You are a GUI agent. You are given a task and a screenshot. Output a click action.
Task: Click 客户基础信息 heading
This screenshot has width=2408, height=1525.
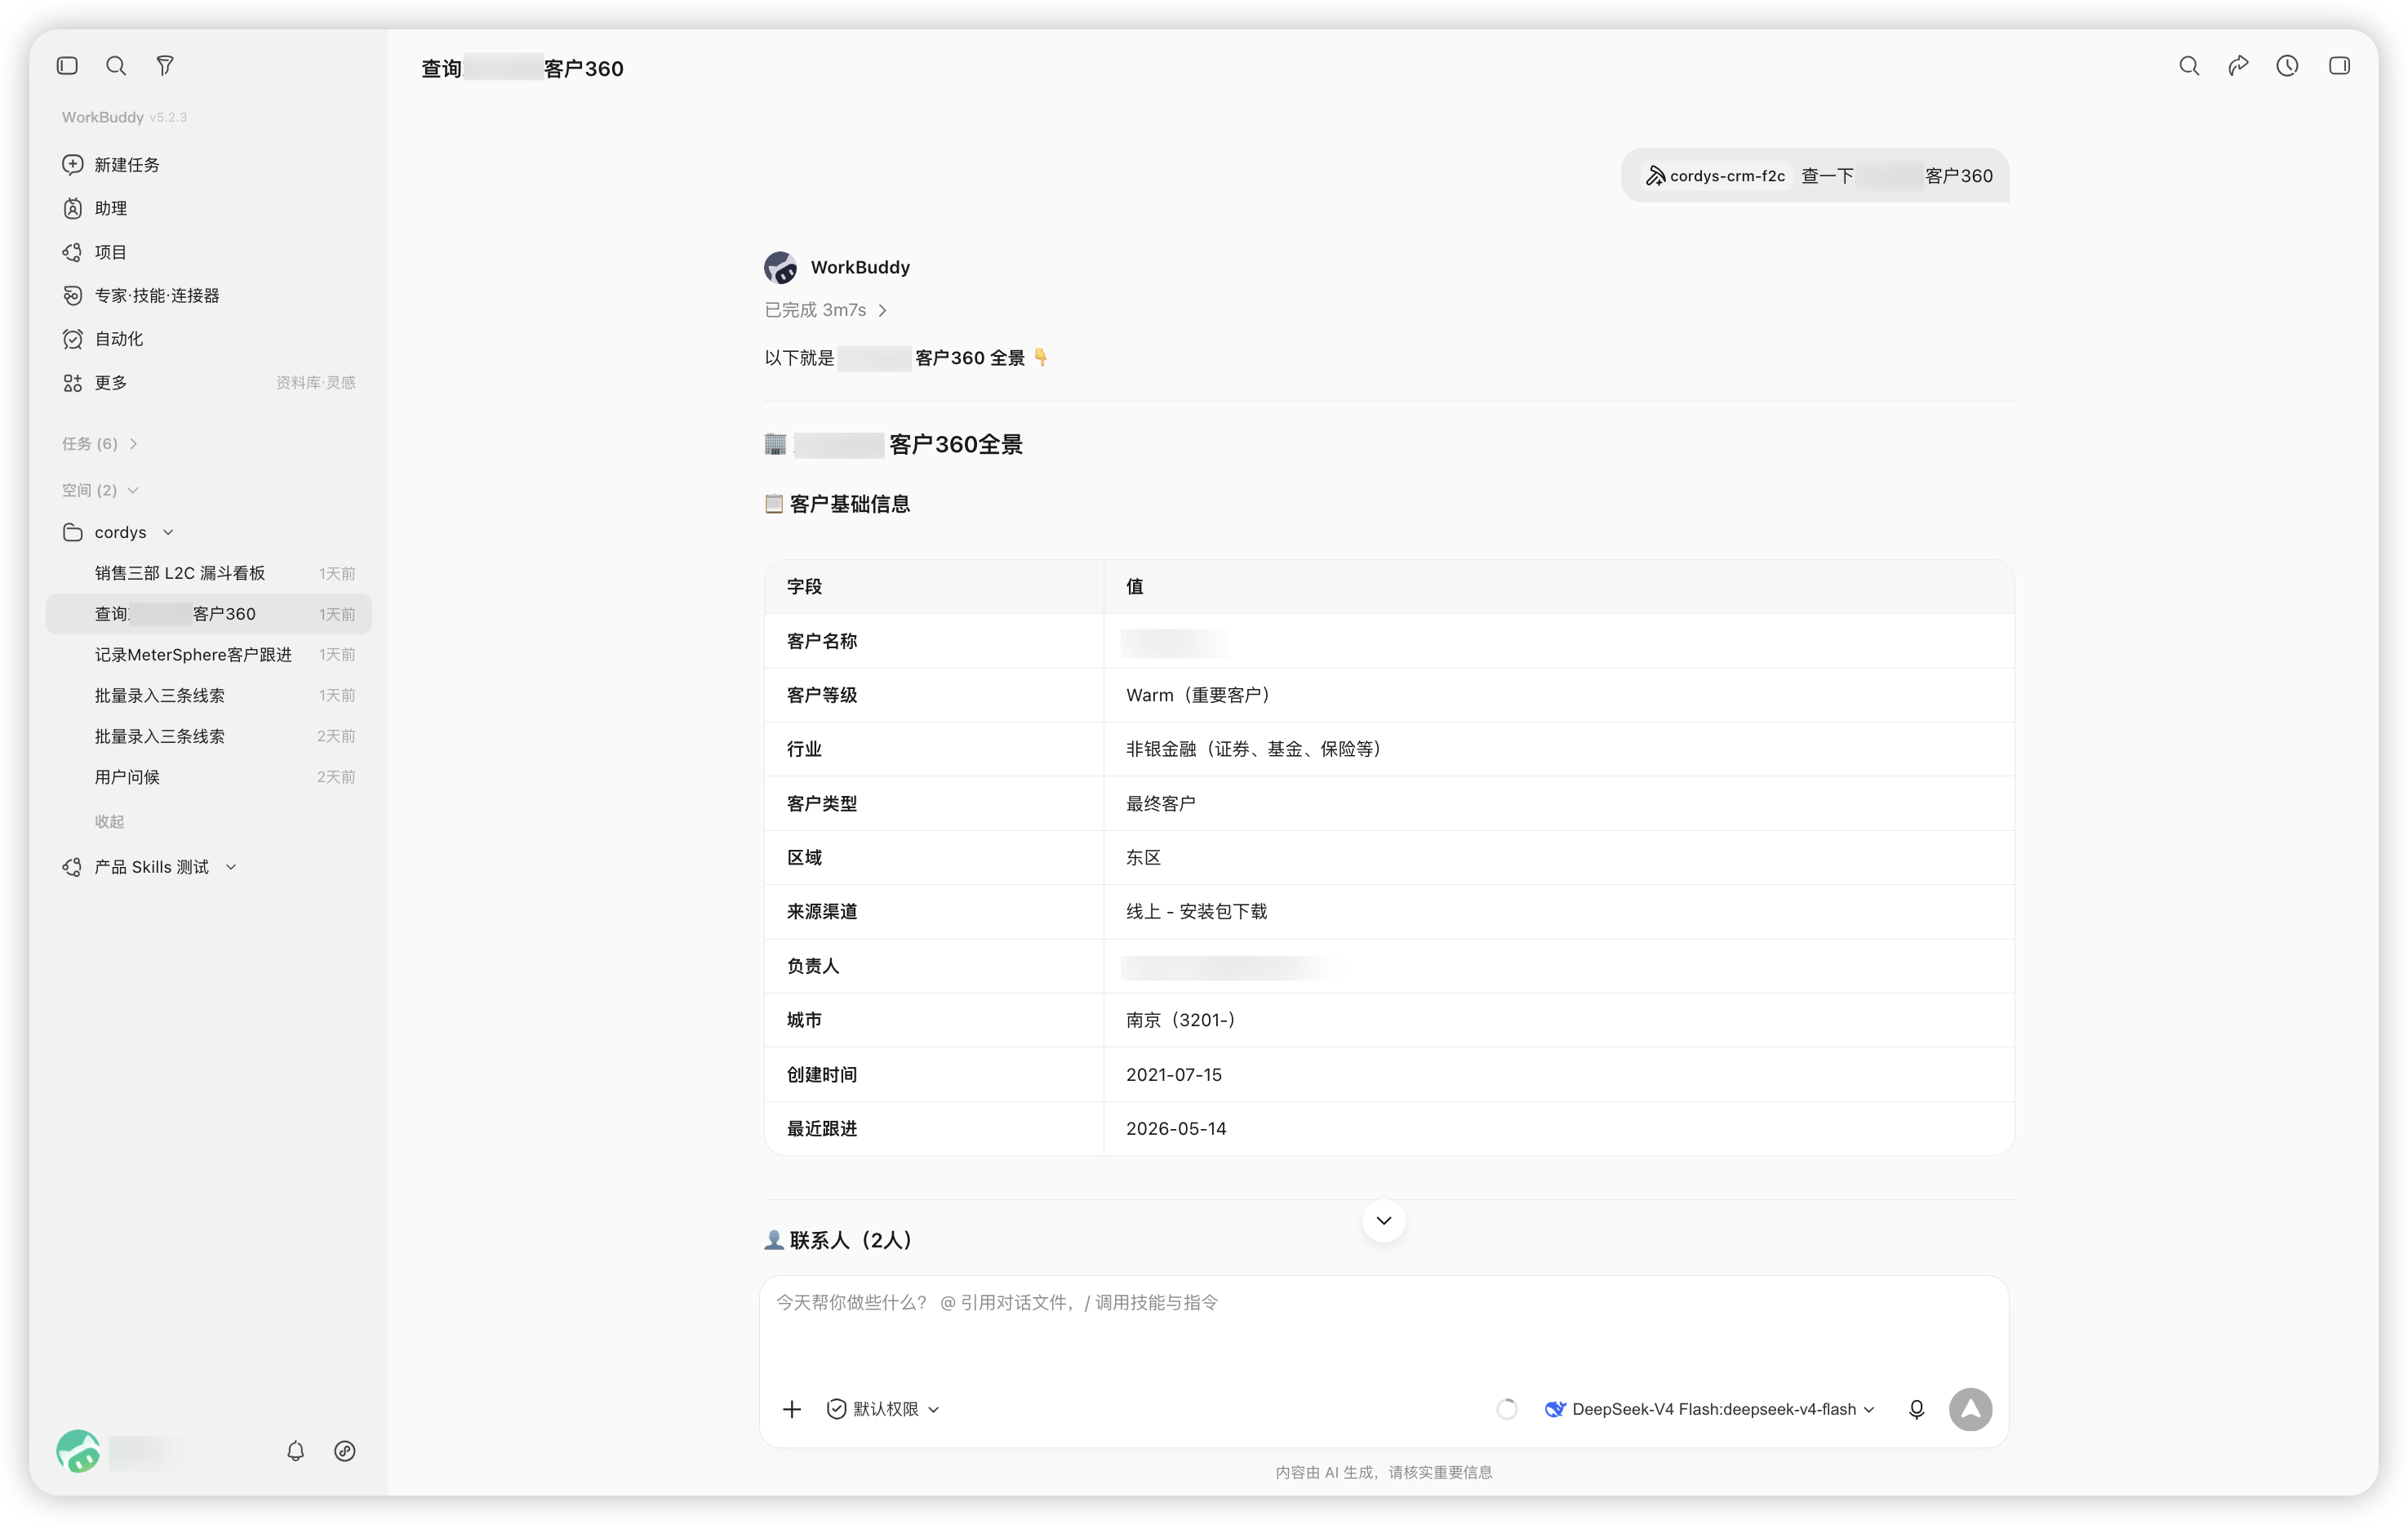838,504
